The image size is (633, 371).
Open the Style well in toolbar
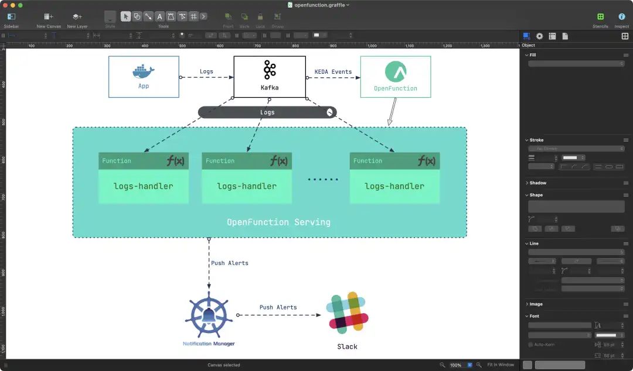tap(110, 16)
